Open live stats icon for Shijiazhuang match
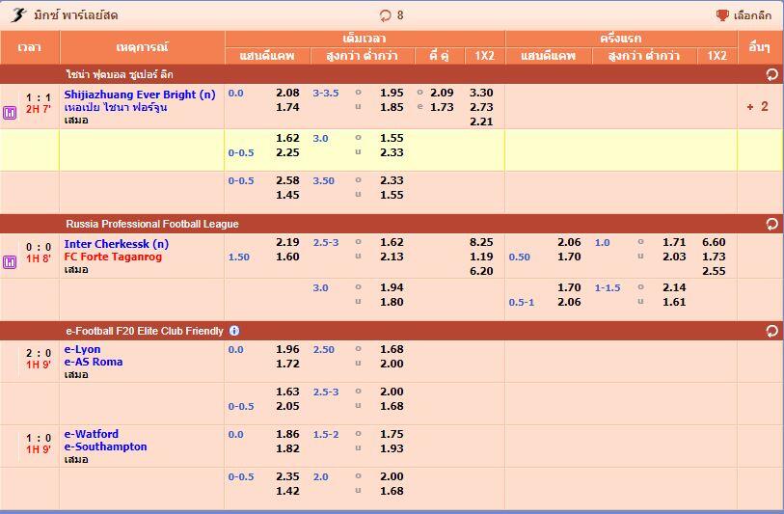This screenshot has width=784, height=514. click(10, 113)
